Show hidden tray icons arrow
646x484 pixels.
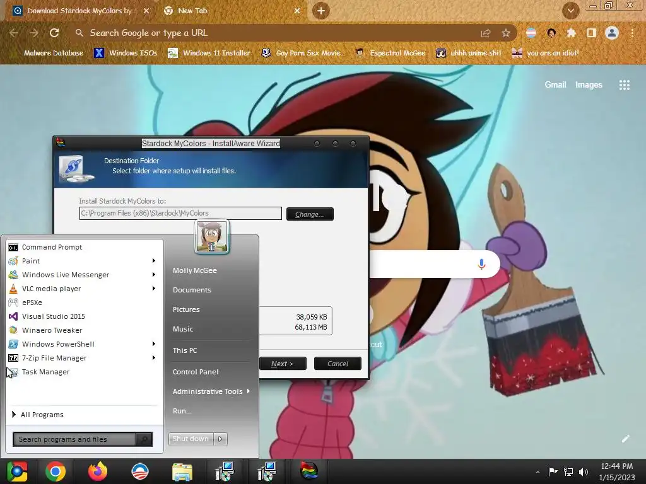point(537,471)
